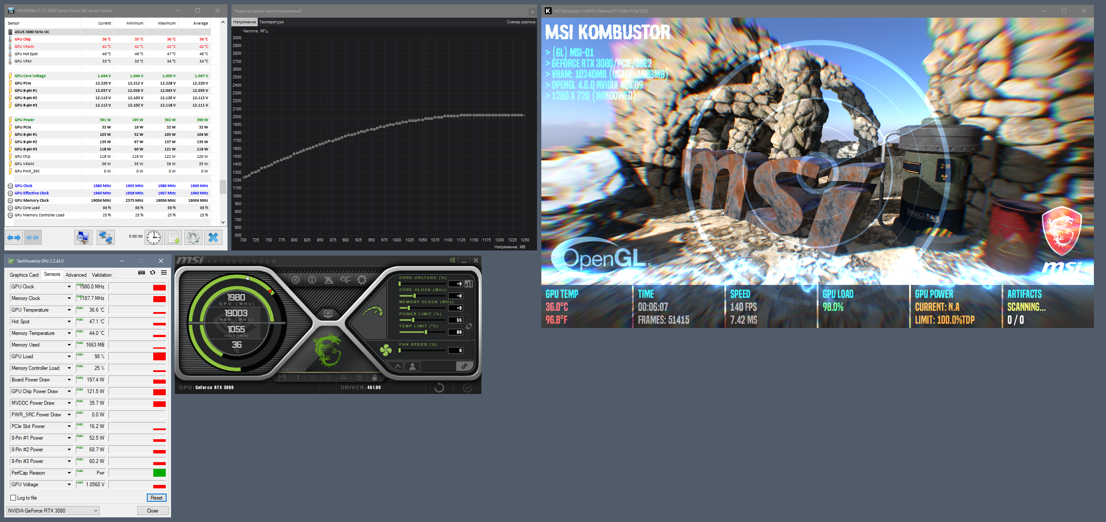Viewport: 1106px width, 522px height.
Task: Adjust the Power Limit slider handle
Action: (413, 320)
